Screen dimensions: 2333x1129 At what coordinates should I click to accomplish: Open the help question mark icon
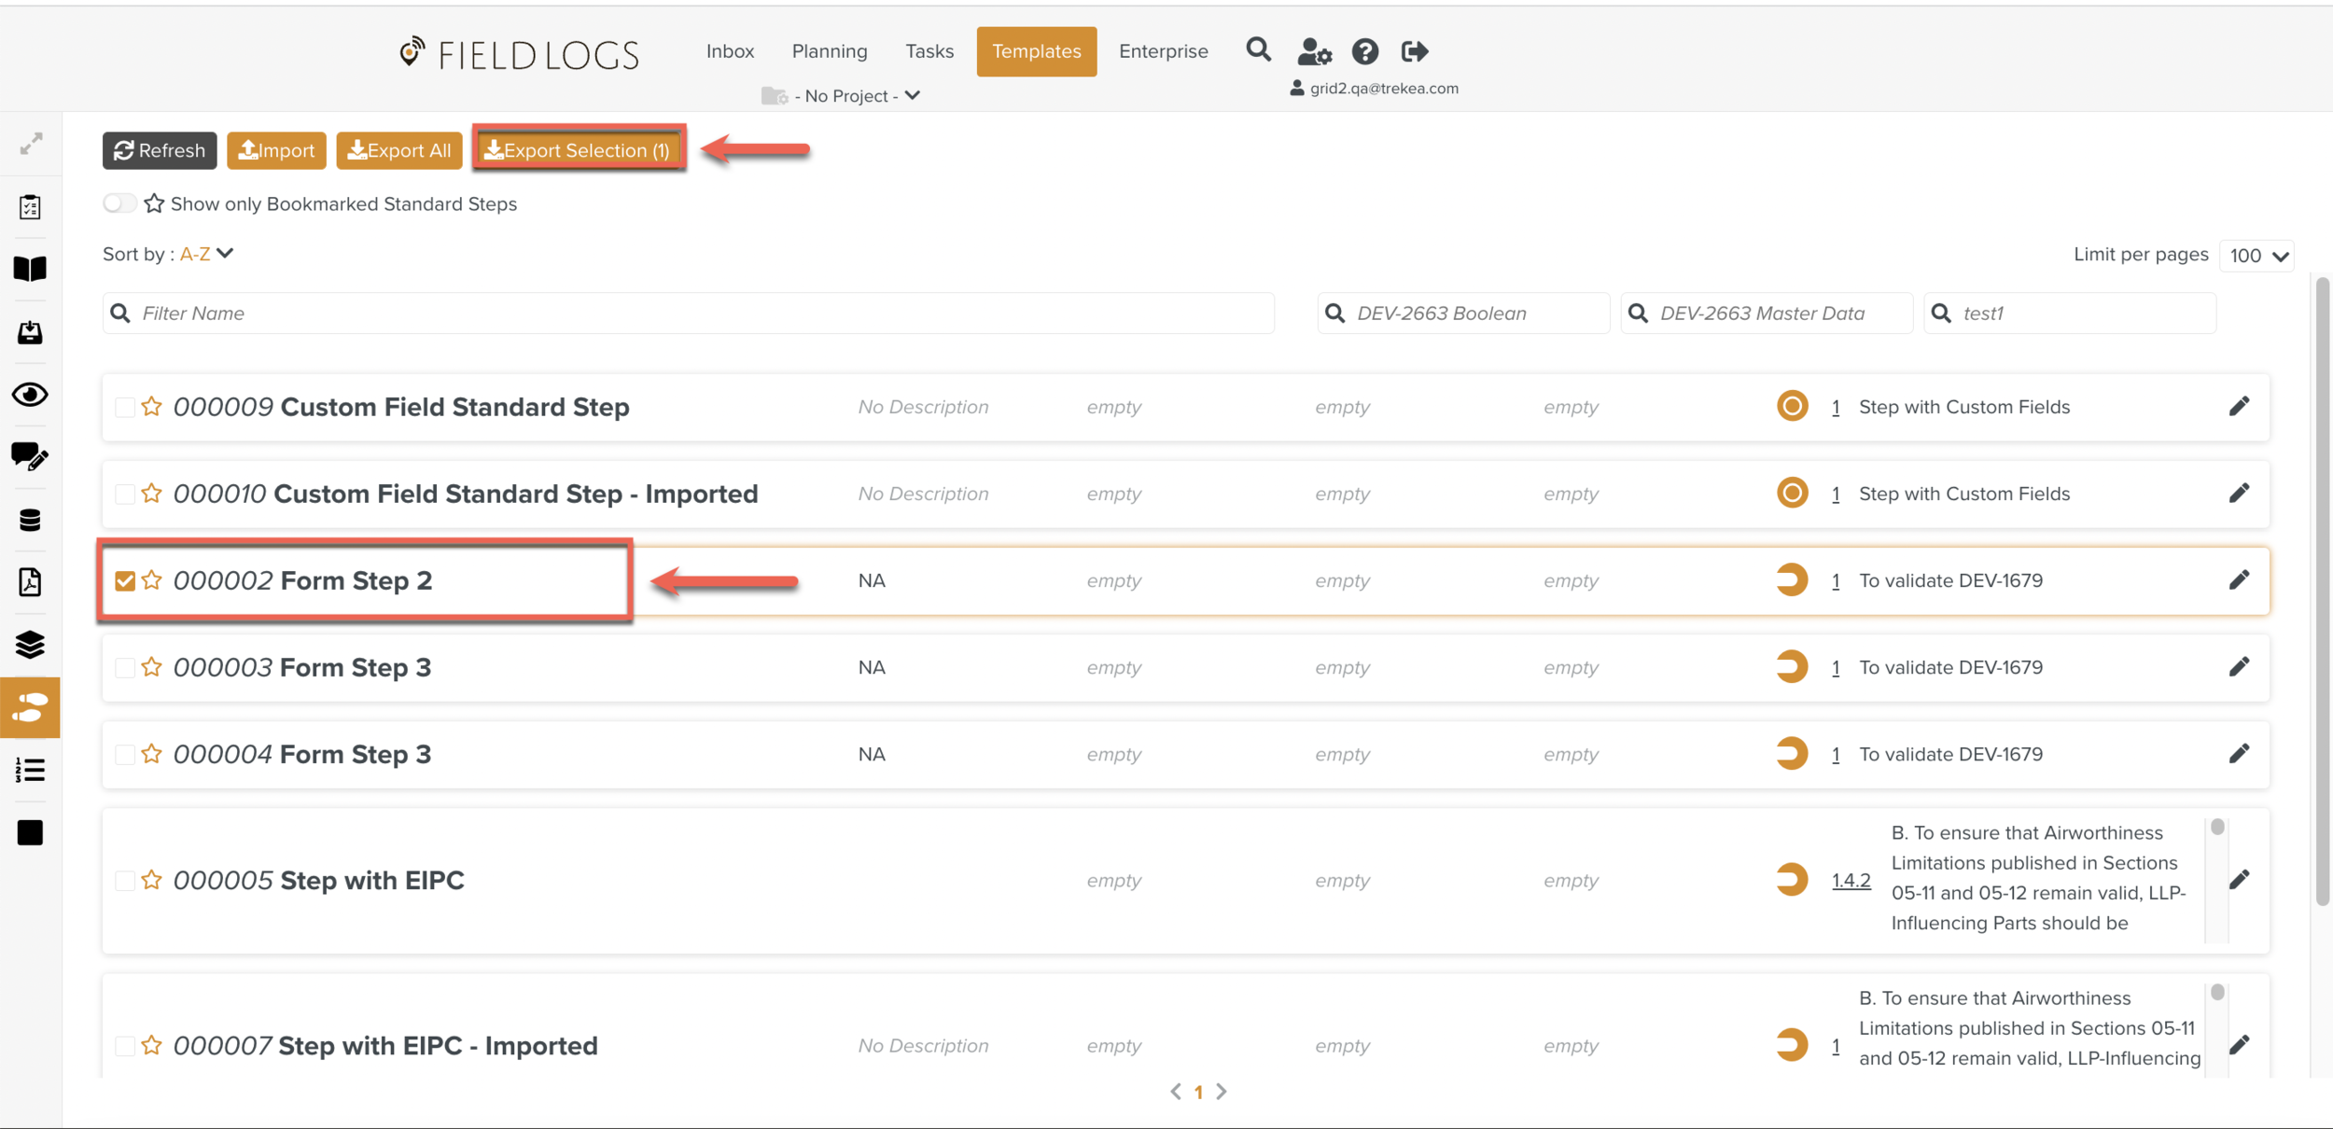coord(1364,51)
